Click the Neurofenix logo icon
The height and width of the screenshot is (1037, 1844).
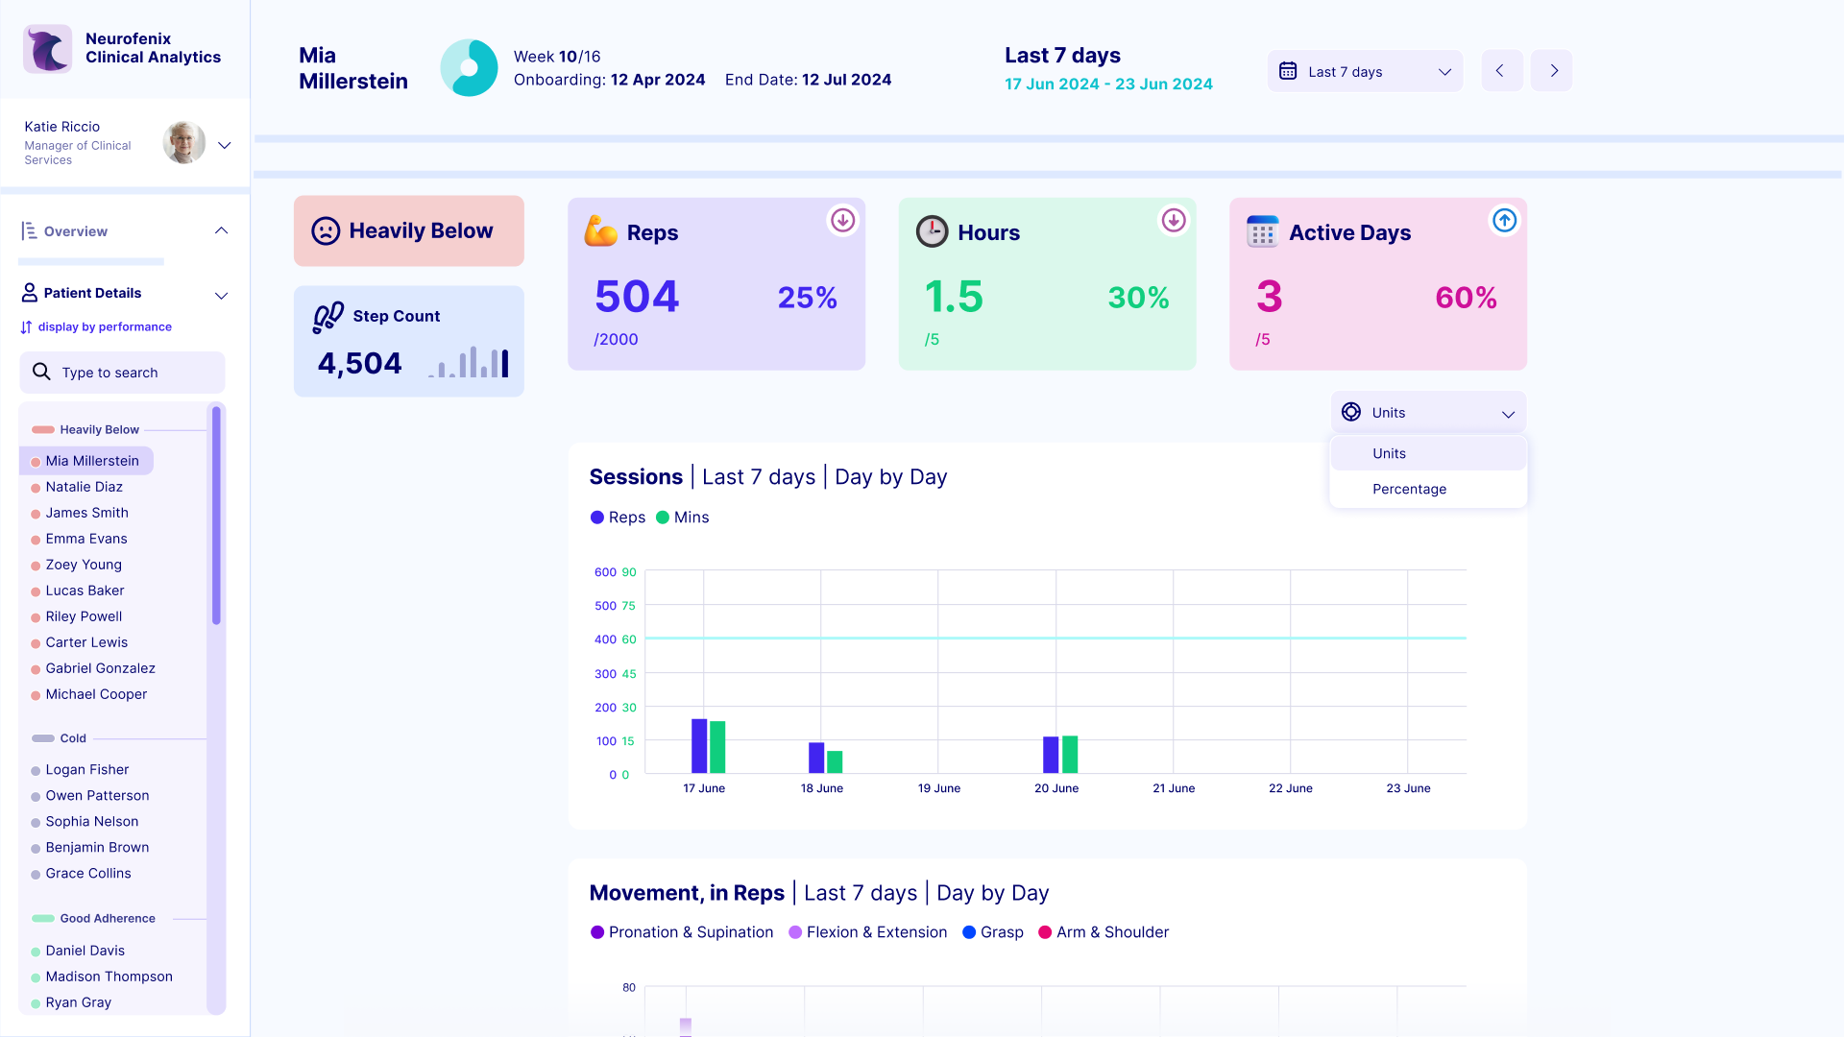(x=47, y=49)
